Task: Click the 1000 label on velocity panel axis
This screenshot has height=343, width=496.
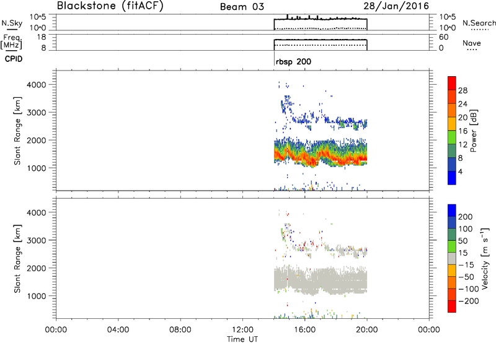Action: pyautogui.click(x=36, y=296)
